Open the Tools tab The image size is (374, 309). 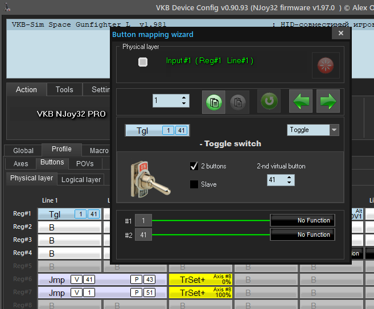coord(64,90)
